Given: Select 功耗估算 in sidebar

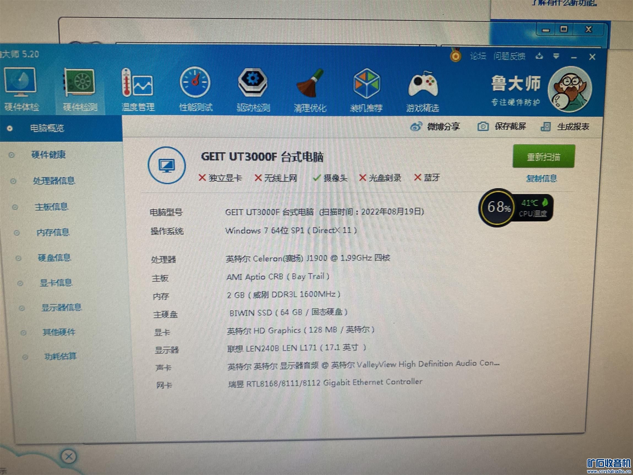Looking at the screenshot, I should tap(60, 356).
